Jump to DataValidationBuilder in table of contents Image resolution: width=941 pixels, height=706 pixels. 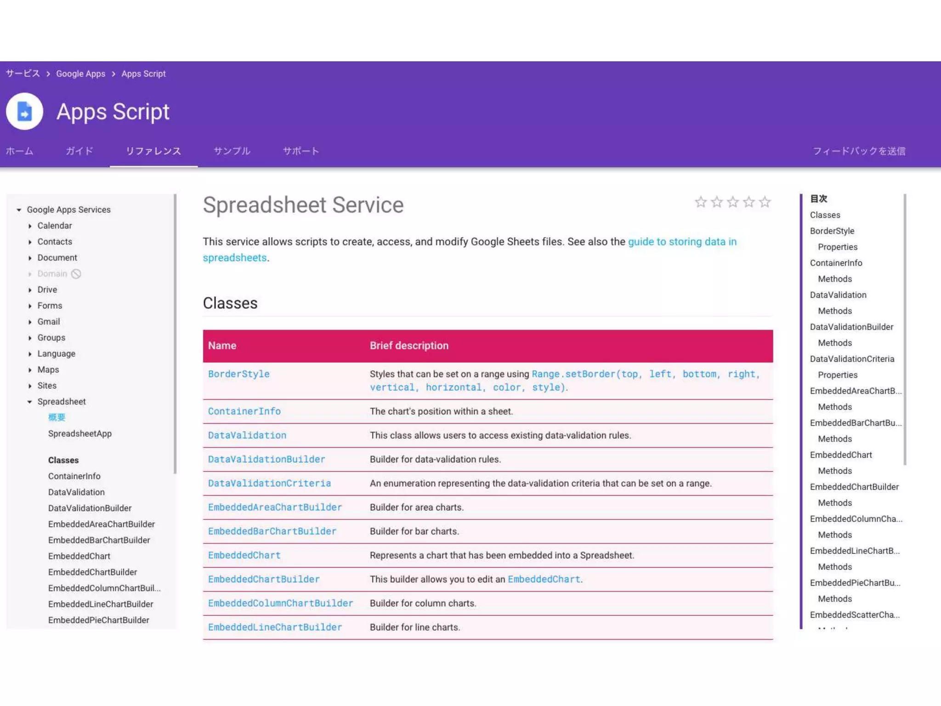(x=851, y=327)
